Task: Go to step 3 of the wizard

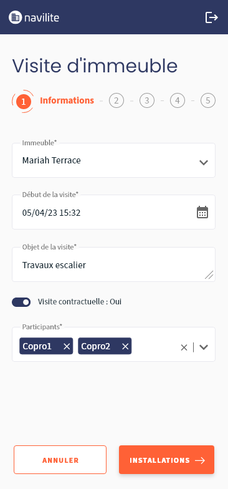Action: 147,101
